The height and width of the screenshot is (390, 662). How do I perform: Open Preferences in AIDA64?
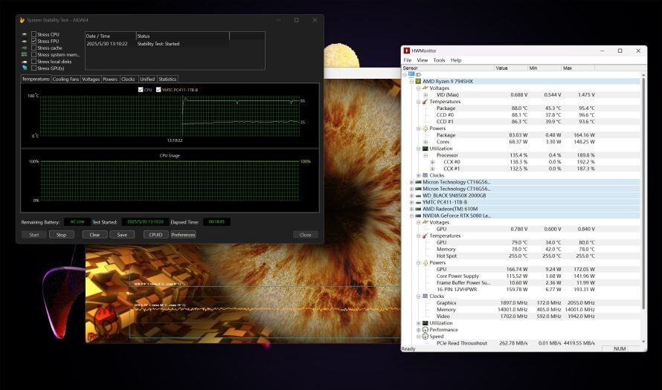[183, 235]
